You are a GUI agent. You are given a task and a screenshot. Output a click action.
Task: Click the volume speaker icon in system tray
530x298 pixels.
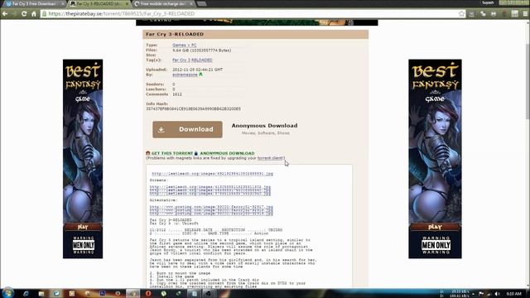point(497,294)
